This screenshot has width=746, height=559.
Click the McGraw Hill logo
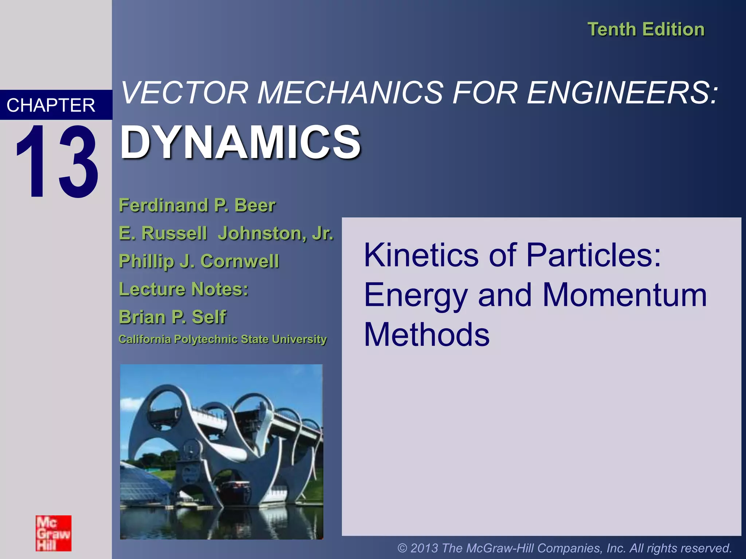pyautogui.click(x=53, y=533)
